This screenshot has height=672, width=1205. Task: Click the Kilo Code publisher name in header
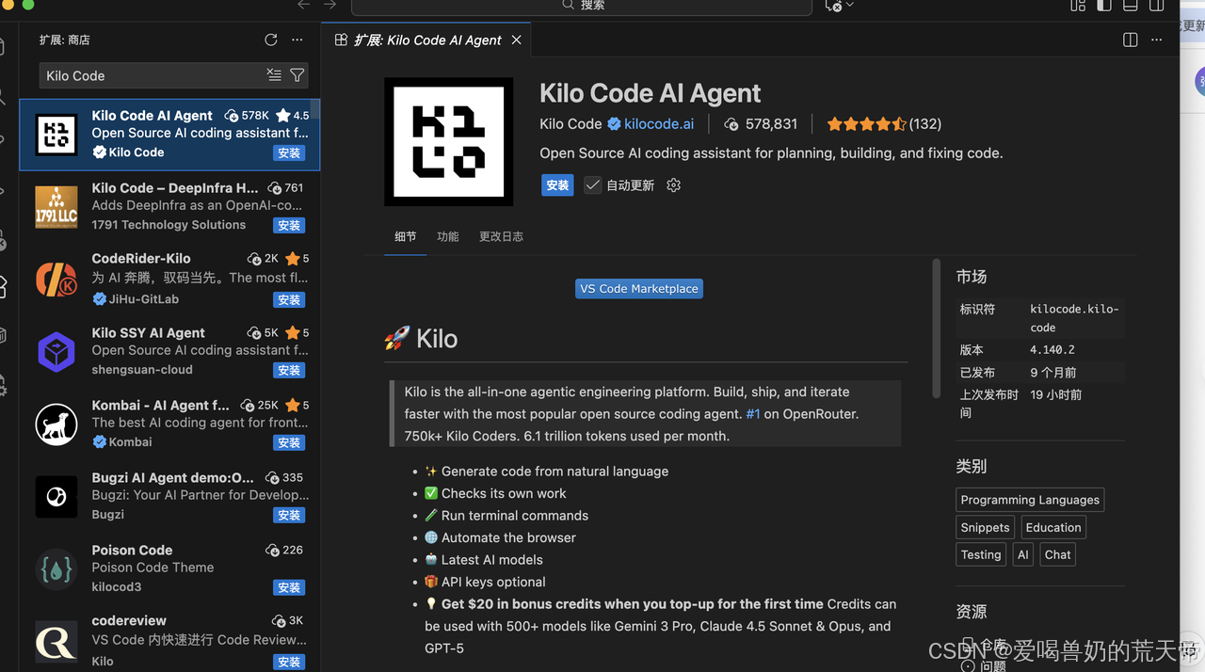click(570, 123)
